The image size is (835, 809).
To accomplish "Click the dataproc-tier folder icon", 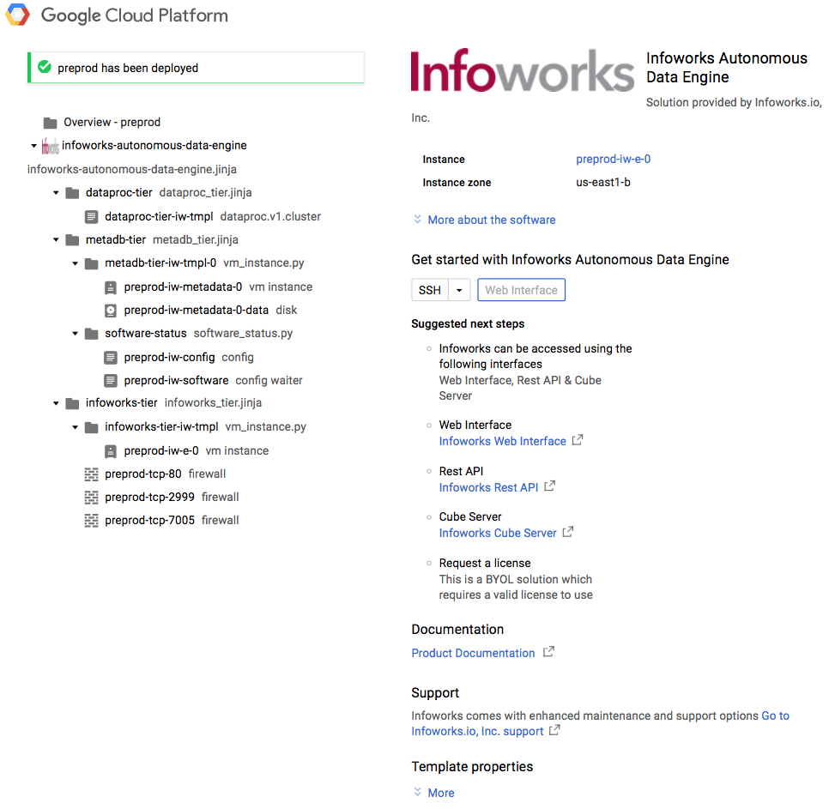I will point(72,193).
